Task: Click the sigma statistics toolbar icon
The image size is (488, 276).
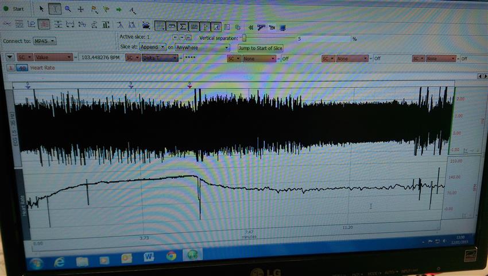Action: (183, 26)
